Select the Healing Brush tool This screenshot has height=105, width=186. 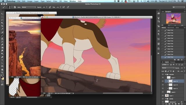(2, 32)
